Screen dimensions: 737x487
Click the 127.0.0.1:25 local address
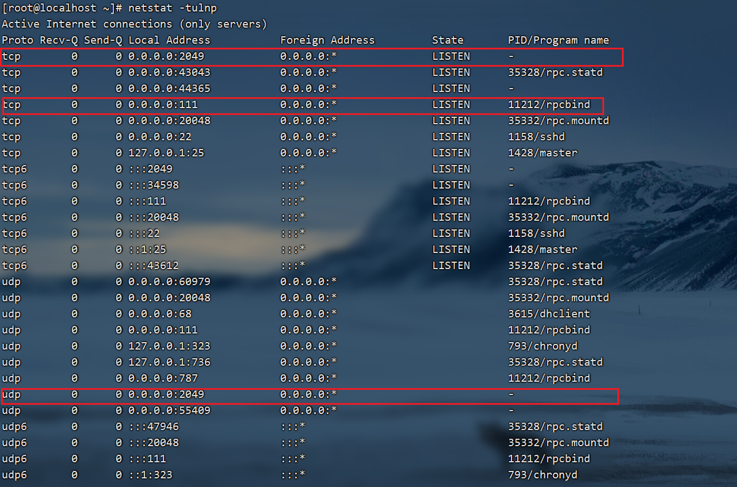coord(166,153)
